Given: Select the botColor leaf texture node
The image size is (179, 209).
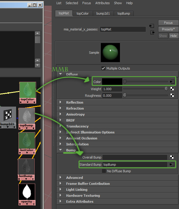Looking at the screenshot, I should 27,141.
